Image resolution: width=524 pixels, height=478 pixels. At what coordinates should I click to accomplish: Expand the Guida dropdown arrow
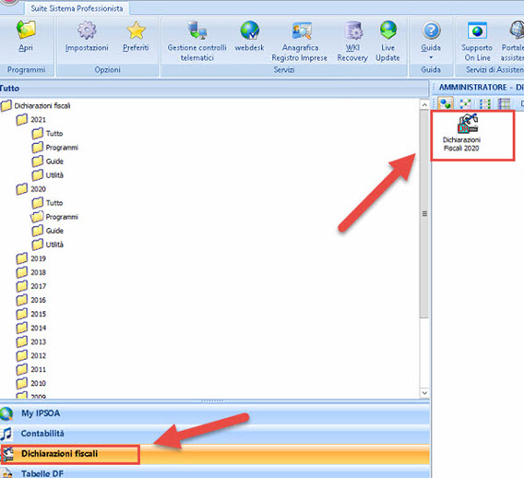[431, 57]
